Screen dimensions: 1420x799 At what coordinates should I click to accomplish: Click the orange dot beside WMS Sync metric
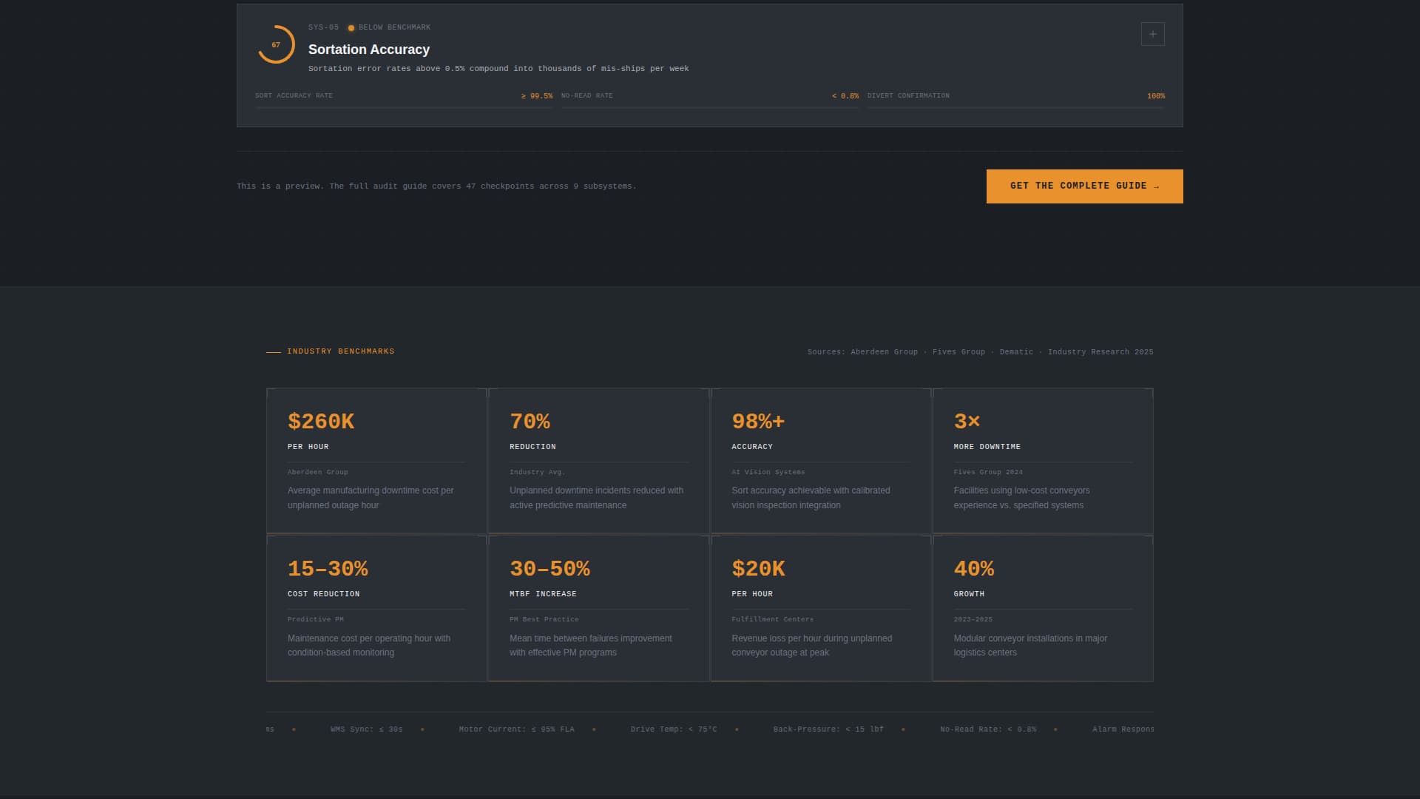pos(422,729)
